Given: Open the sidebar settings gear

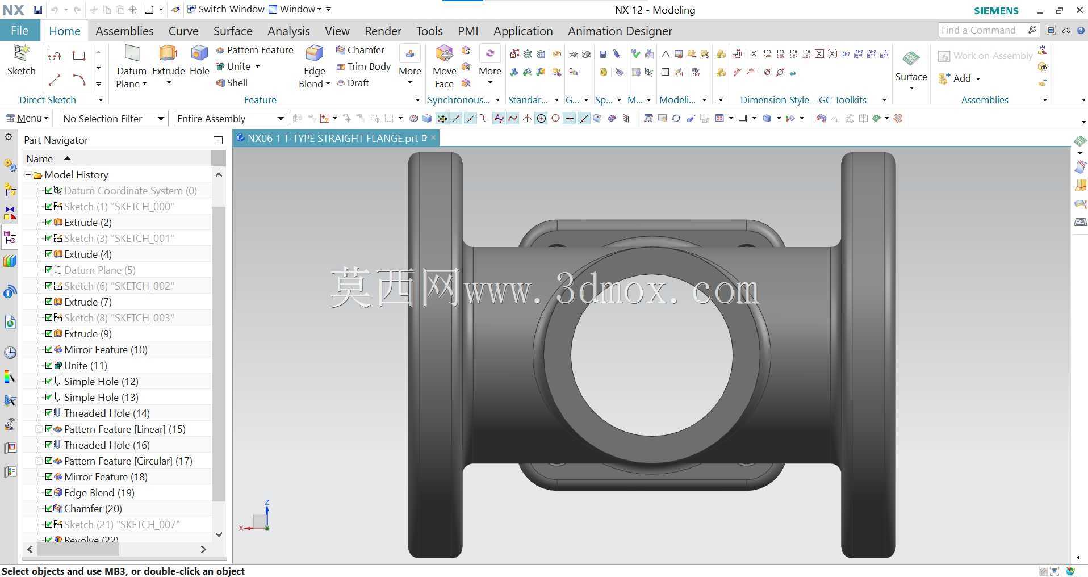Looking at the screenshot, I should [8, 137].
